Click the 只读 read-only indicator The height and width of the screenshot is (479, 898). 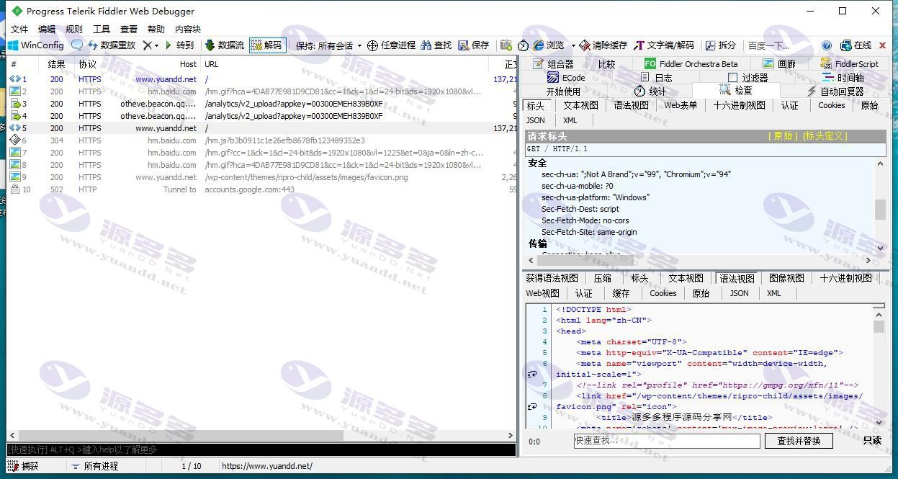[x=872, y=440]
